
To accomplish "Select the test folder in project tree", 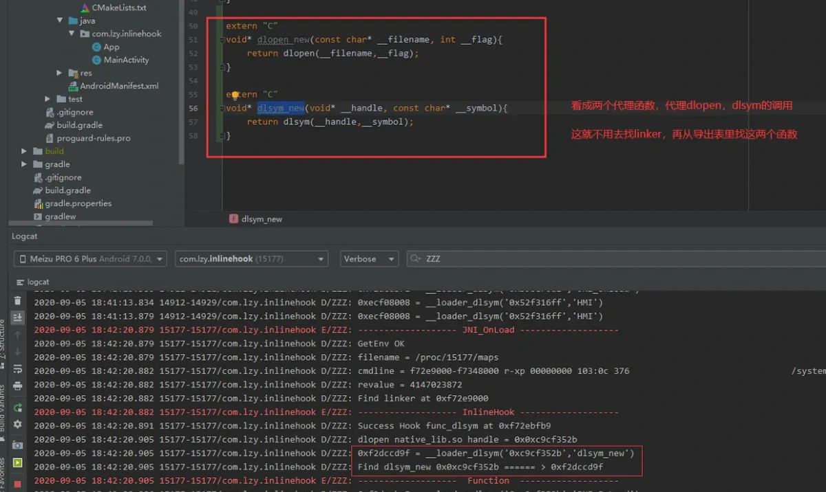I will (x=75, y=99).
